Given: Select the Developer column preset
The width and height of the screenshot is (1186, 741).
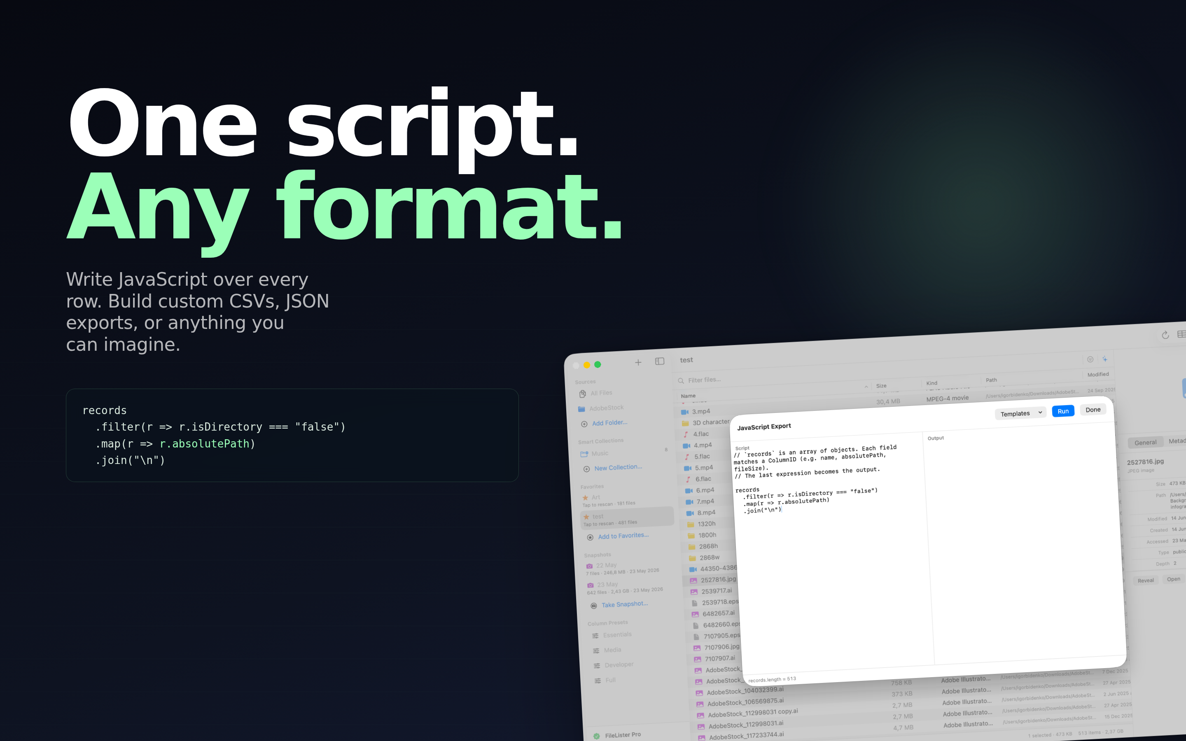Looking at the screenshot, I should point(614,665).
